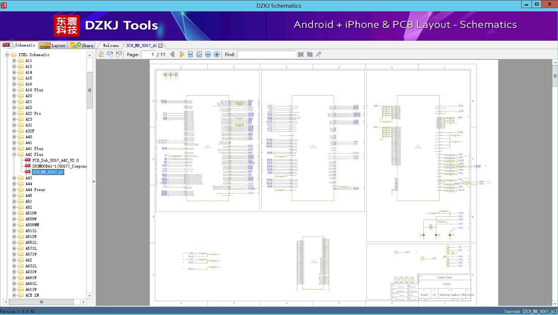
Task: Find previous match icon
Action: 301,54
